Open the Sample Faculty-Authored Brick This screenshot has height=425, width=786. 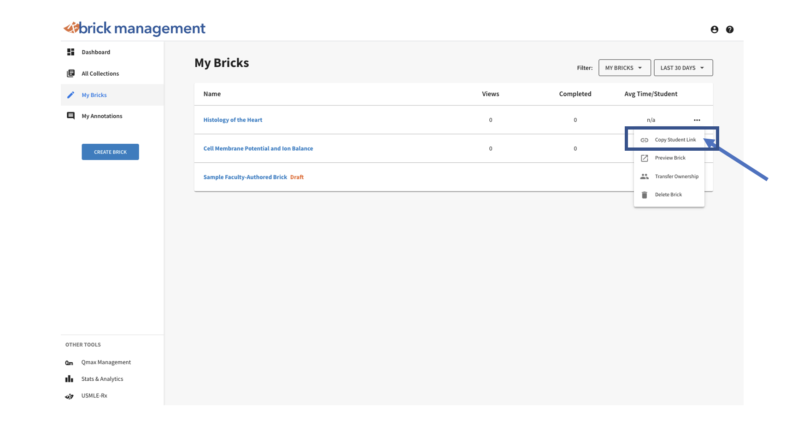click(245, 177)
